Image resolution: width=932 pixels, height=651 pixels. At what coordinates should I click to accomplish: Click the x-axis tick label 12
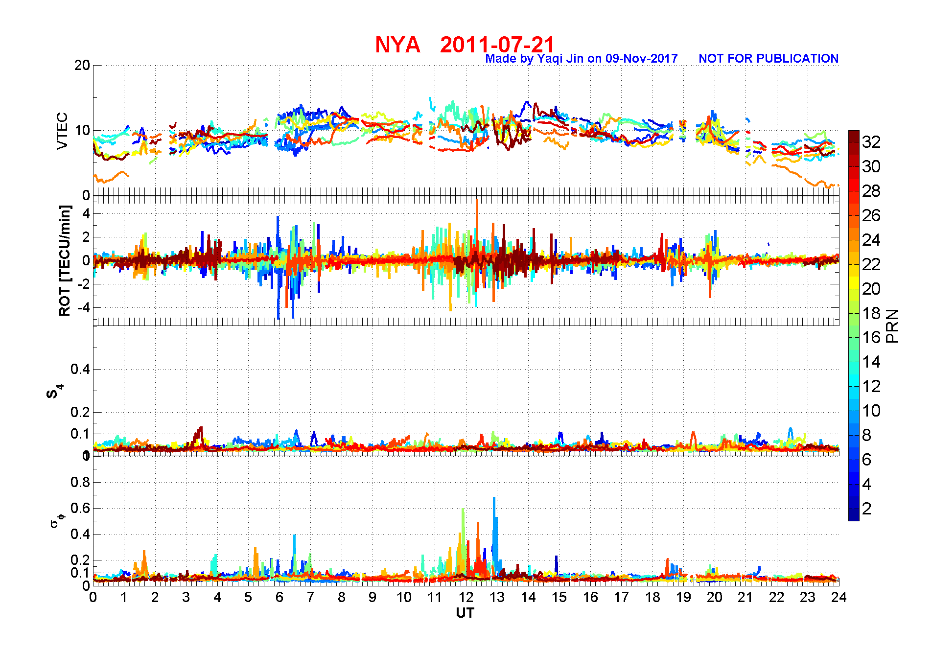466,597
